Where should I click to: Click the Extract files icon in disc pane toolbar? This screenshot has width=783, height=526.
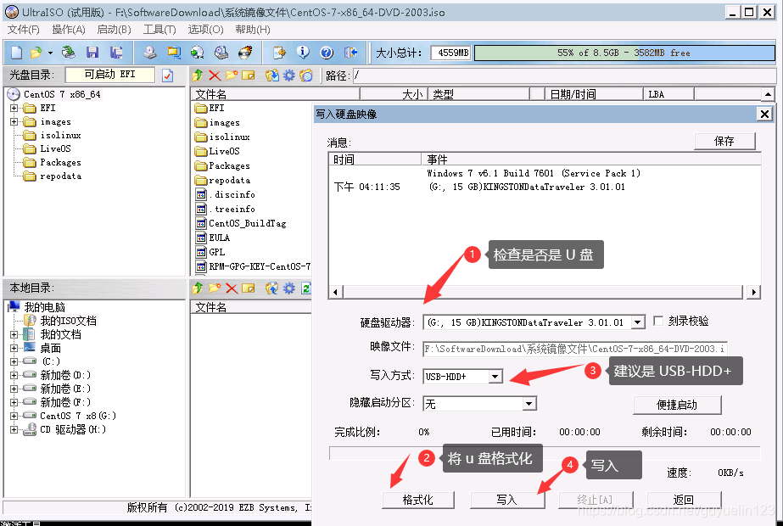272,76
